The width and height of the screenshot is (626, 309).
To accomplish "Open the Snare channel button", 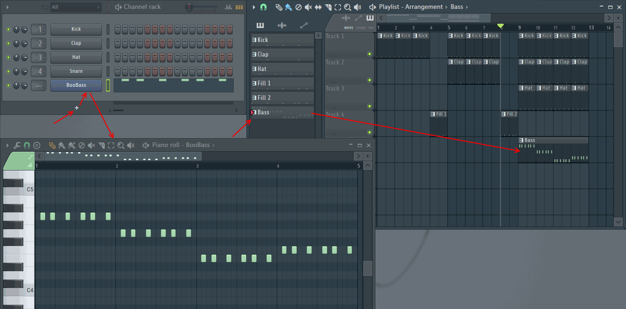I will click(76, 71).
